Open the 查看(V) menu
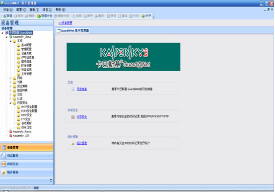The width and height of the screenshot is (275, 192). point(34,9)
